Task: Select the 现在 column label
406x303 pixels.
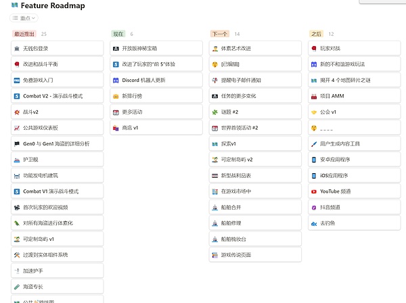Action: [x=118, y=33]
